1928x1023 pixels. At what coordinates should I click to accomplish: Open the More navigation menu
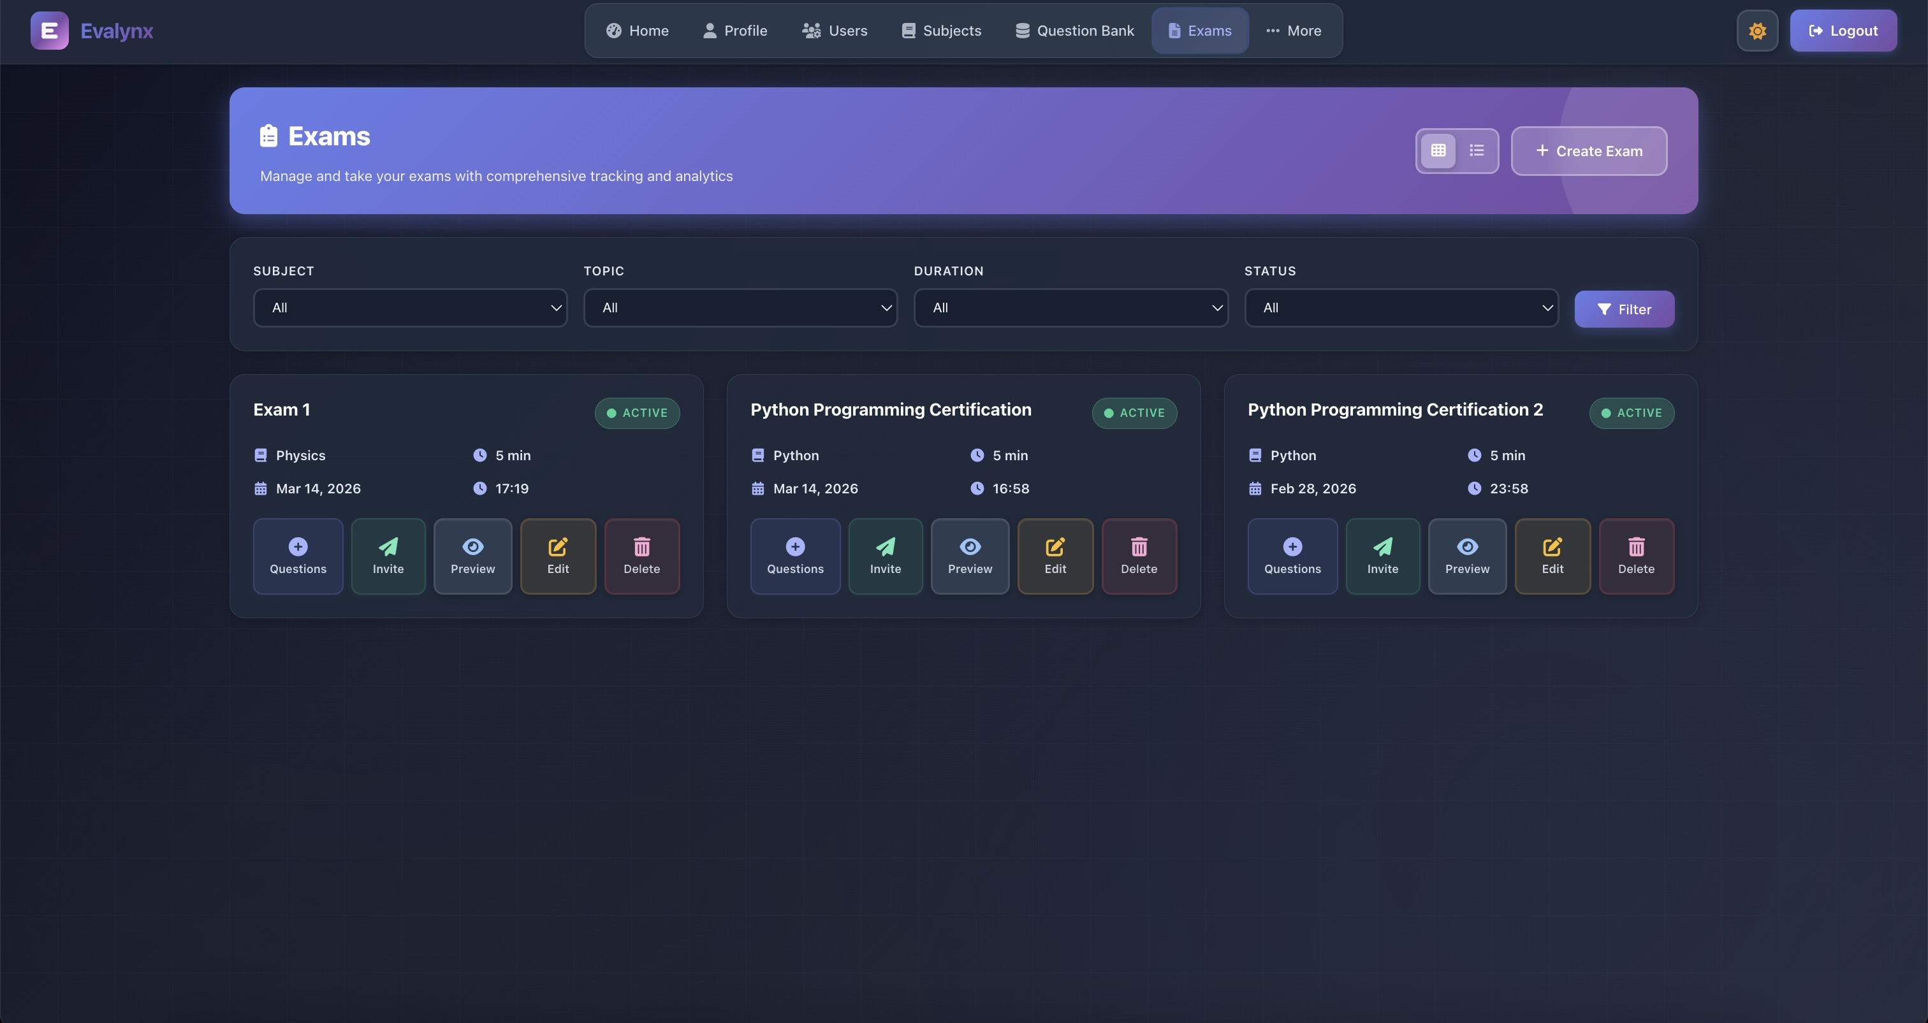tap(1294, 31)
